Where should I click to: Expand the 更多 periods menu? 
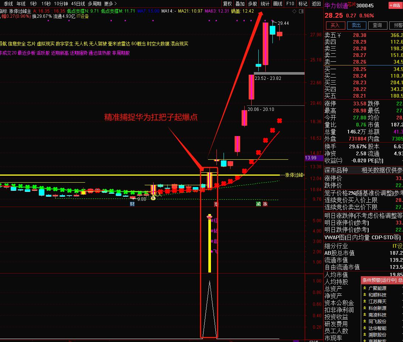[x=110, y=4]
